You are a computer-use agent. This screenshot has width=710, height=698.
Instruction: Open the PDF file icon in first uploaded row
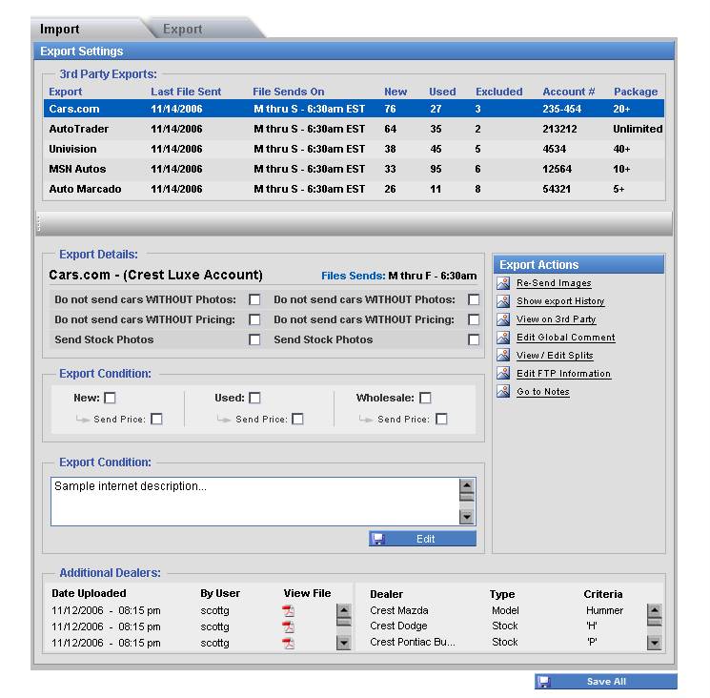(288, 611)
